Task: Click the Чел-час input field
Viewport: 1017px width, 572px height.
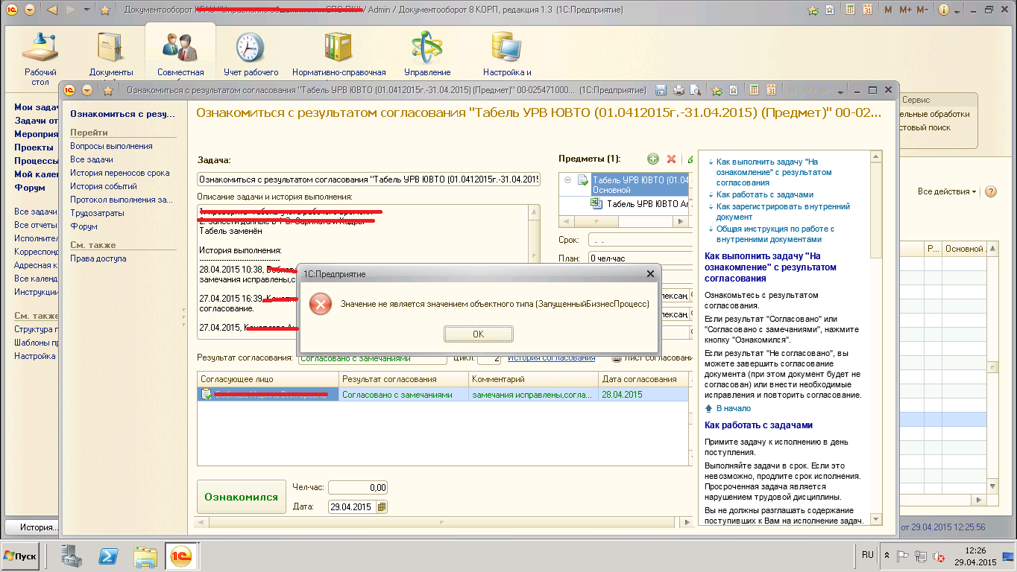Action: [x=357, y=487]
